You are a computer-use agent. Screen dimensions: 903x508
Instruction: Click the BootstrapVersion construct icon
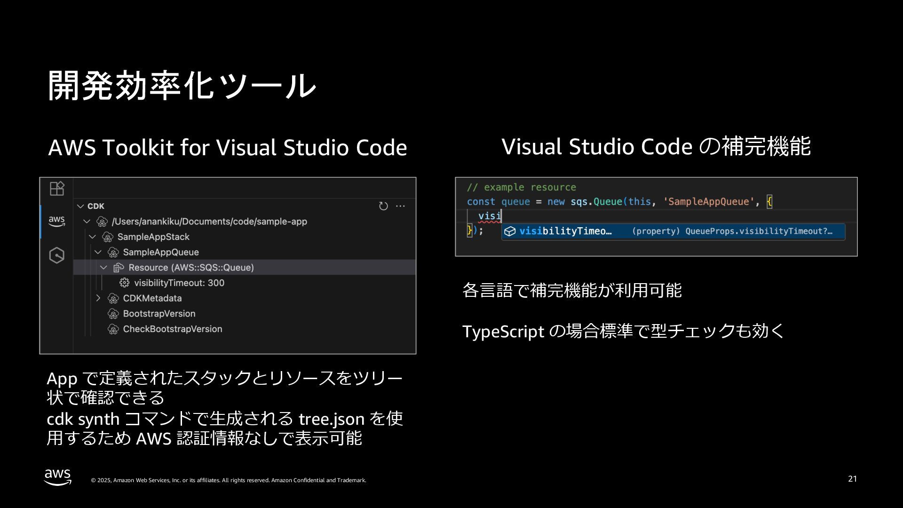pos(113,314)
